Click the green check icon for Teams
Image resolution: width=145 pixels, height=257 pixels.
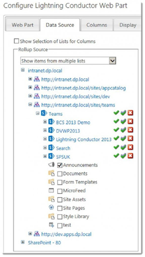[116, 113]
